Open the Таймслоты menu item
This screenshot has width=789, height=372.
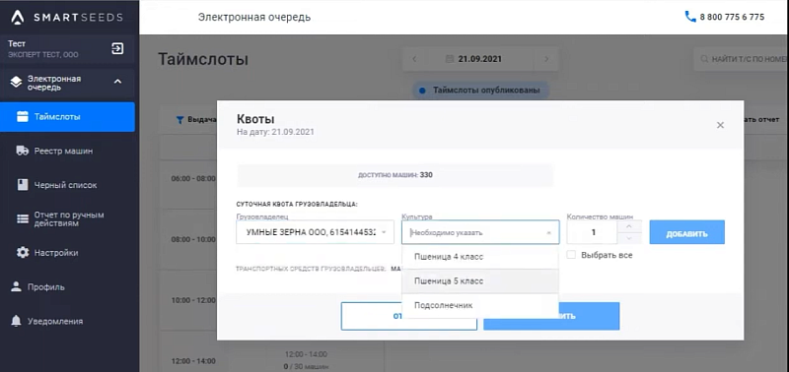tap(67, 117)
